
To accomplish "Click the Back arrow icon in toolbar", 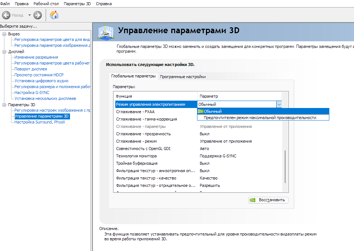I will click(6, 15).
